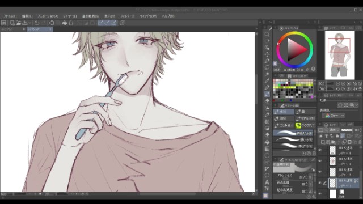Select the Gradient tool
363x204 pixels.
point(267,148)
